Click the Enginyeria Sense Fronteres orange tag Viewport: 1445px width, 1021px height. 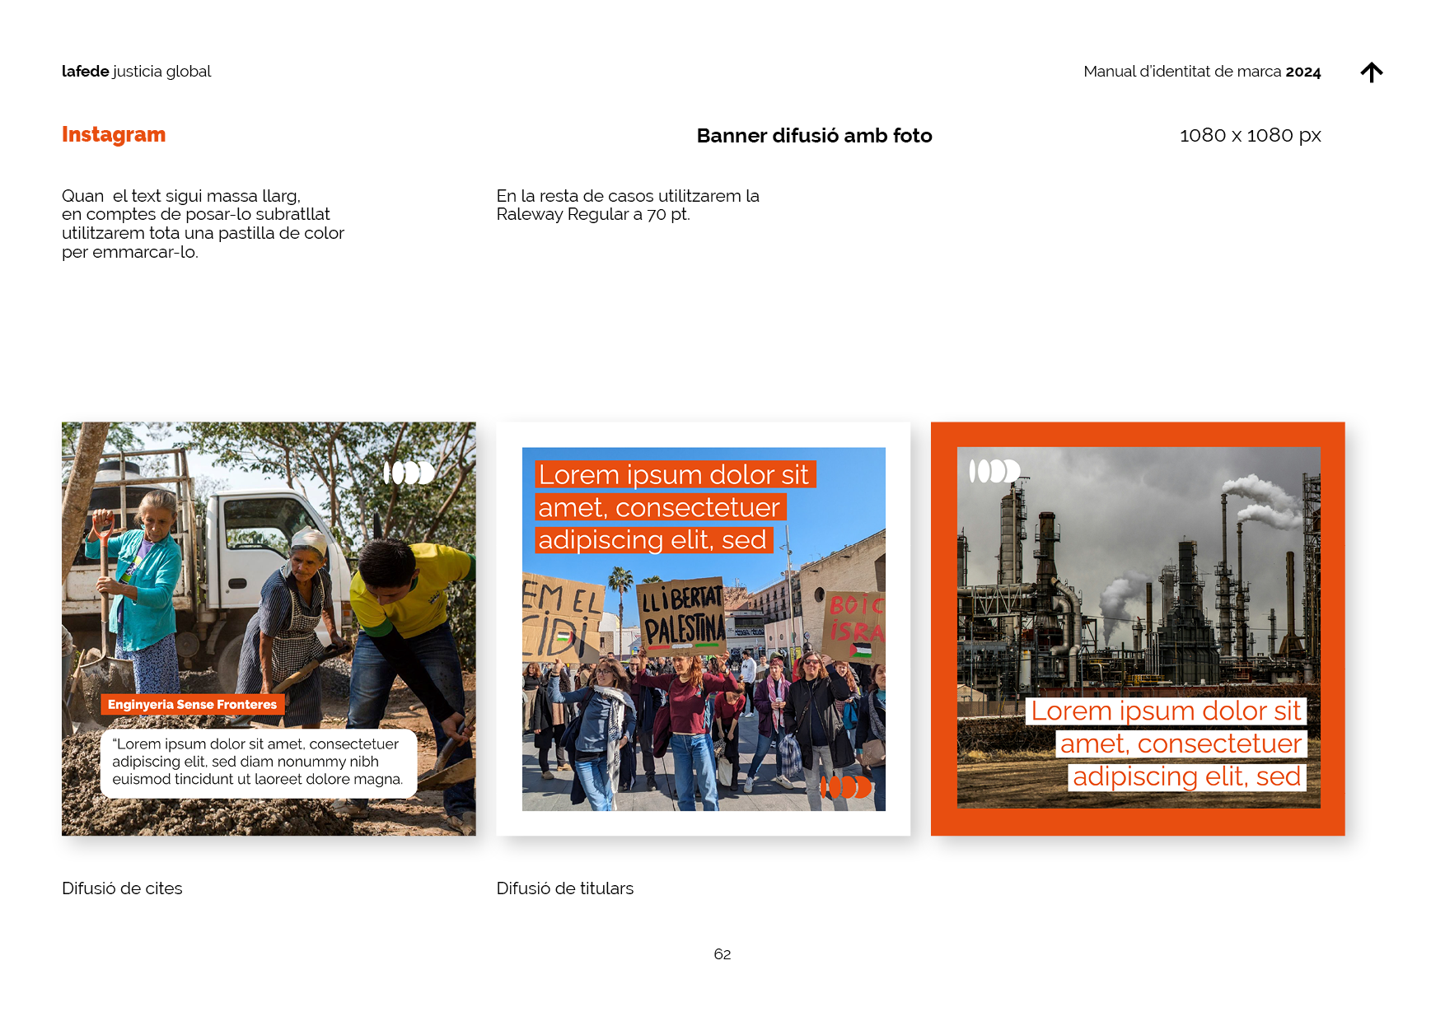pos(192,705)
